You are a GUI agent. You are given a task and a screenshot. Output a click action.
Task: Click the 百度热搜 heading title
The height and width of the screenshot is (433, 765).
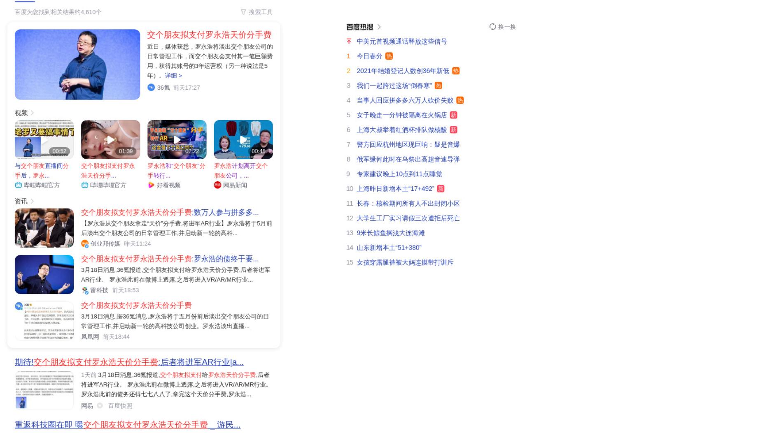[x=360, y=27]
